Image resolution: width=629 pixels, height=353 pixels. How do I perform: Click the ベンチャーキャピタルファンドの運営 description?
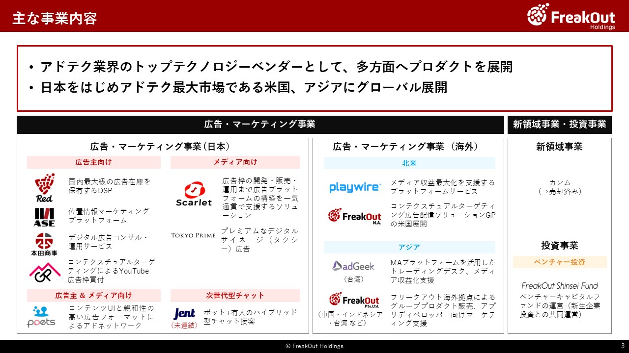coord(560,305)
